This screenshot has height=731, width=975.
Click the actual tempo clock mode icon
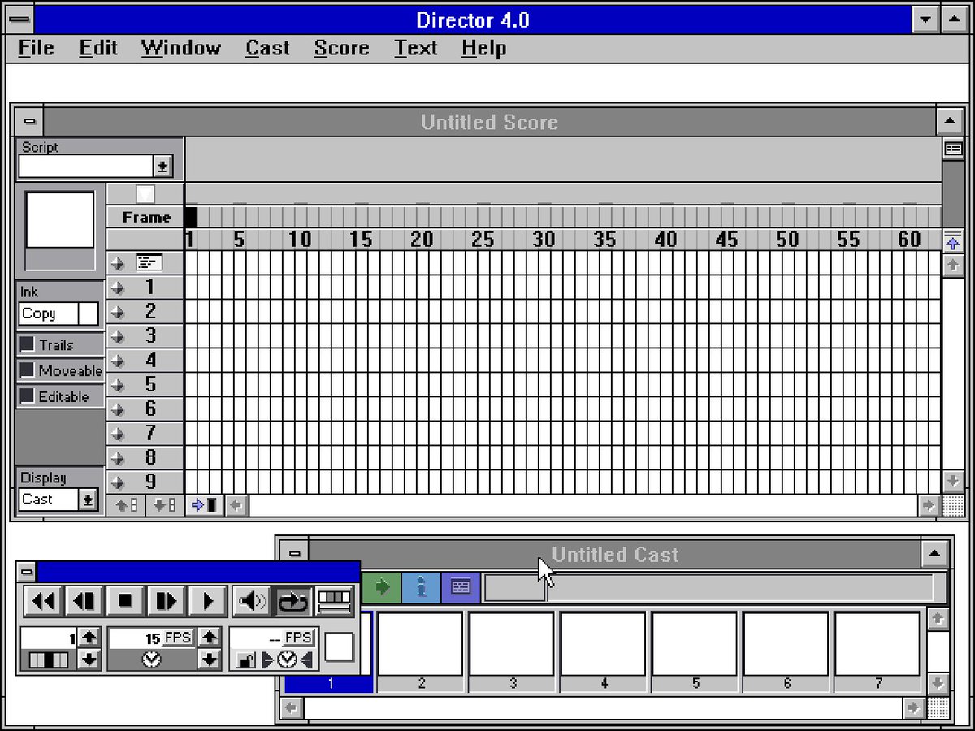coord(287,660)
